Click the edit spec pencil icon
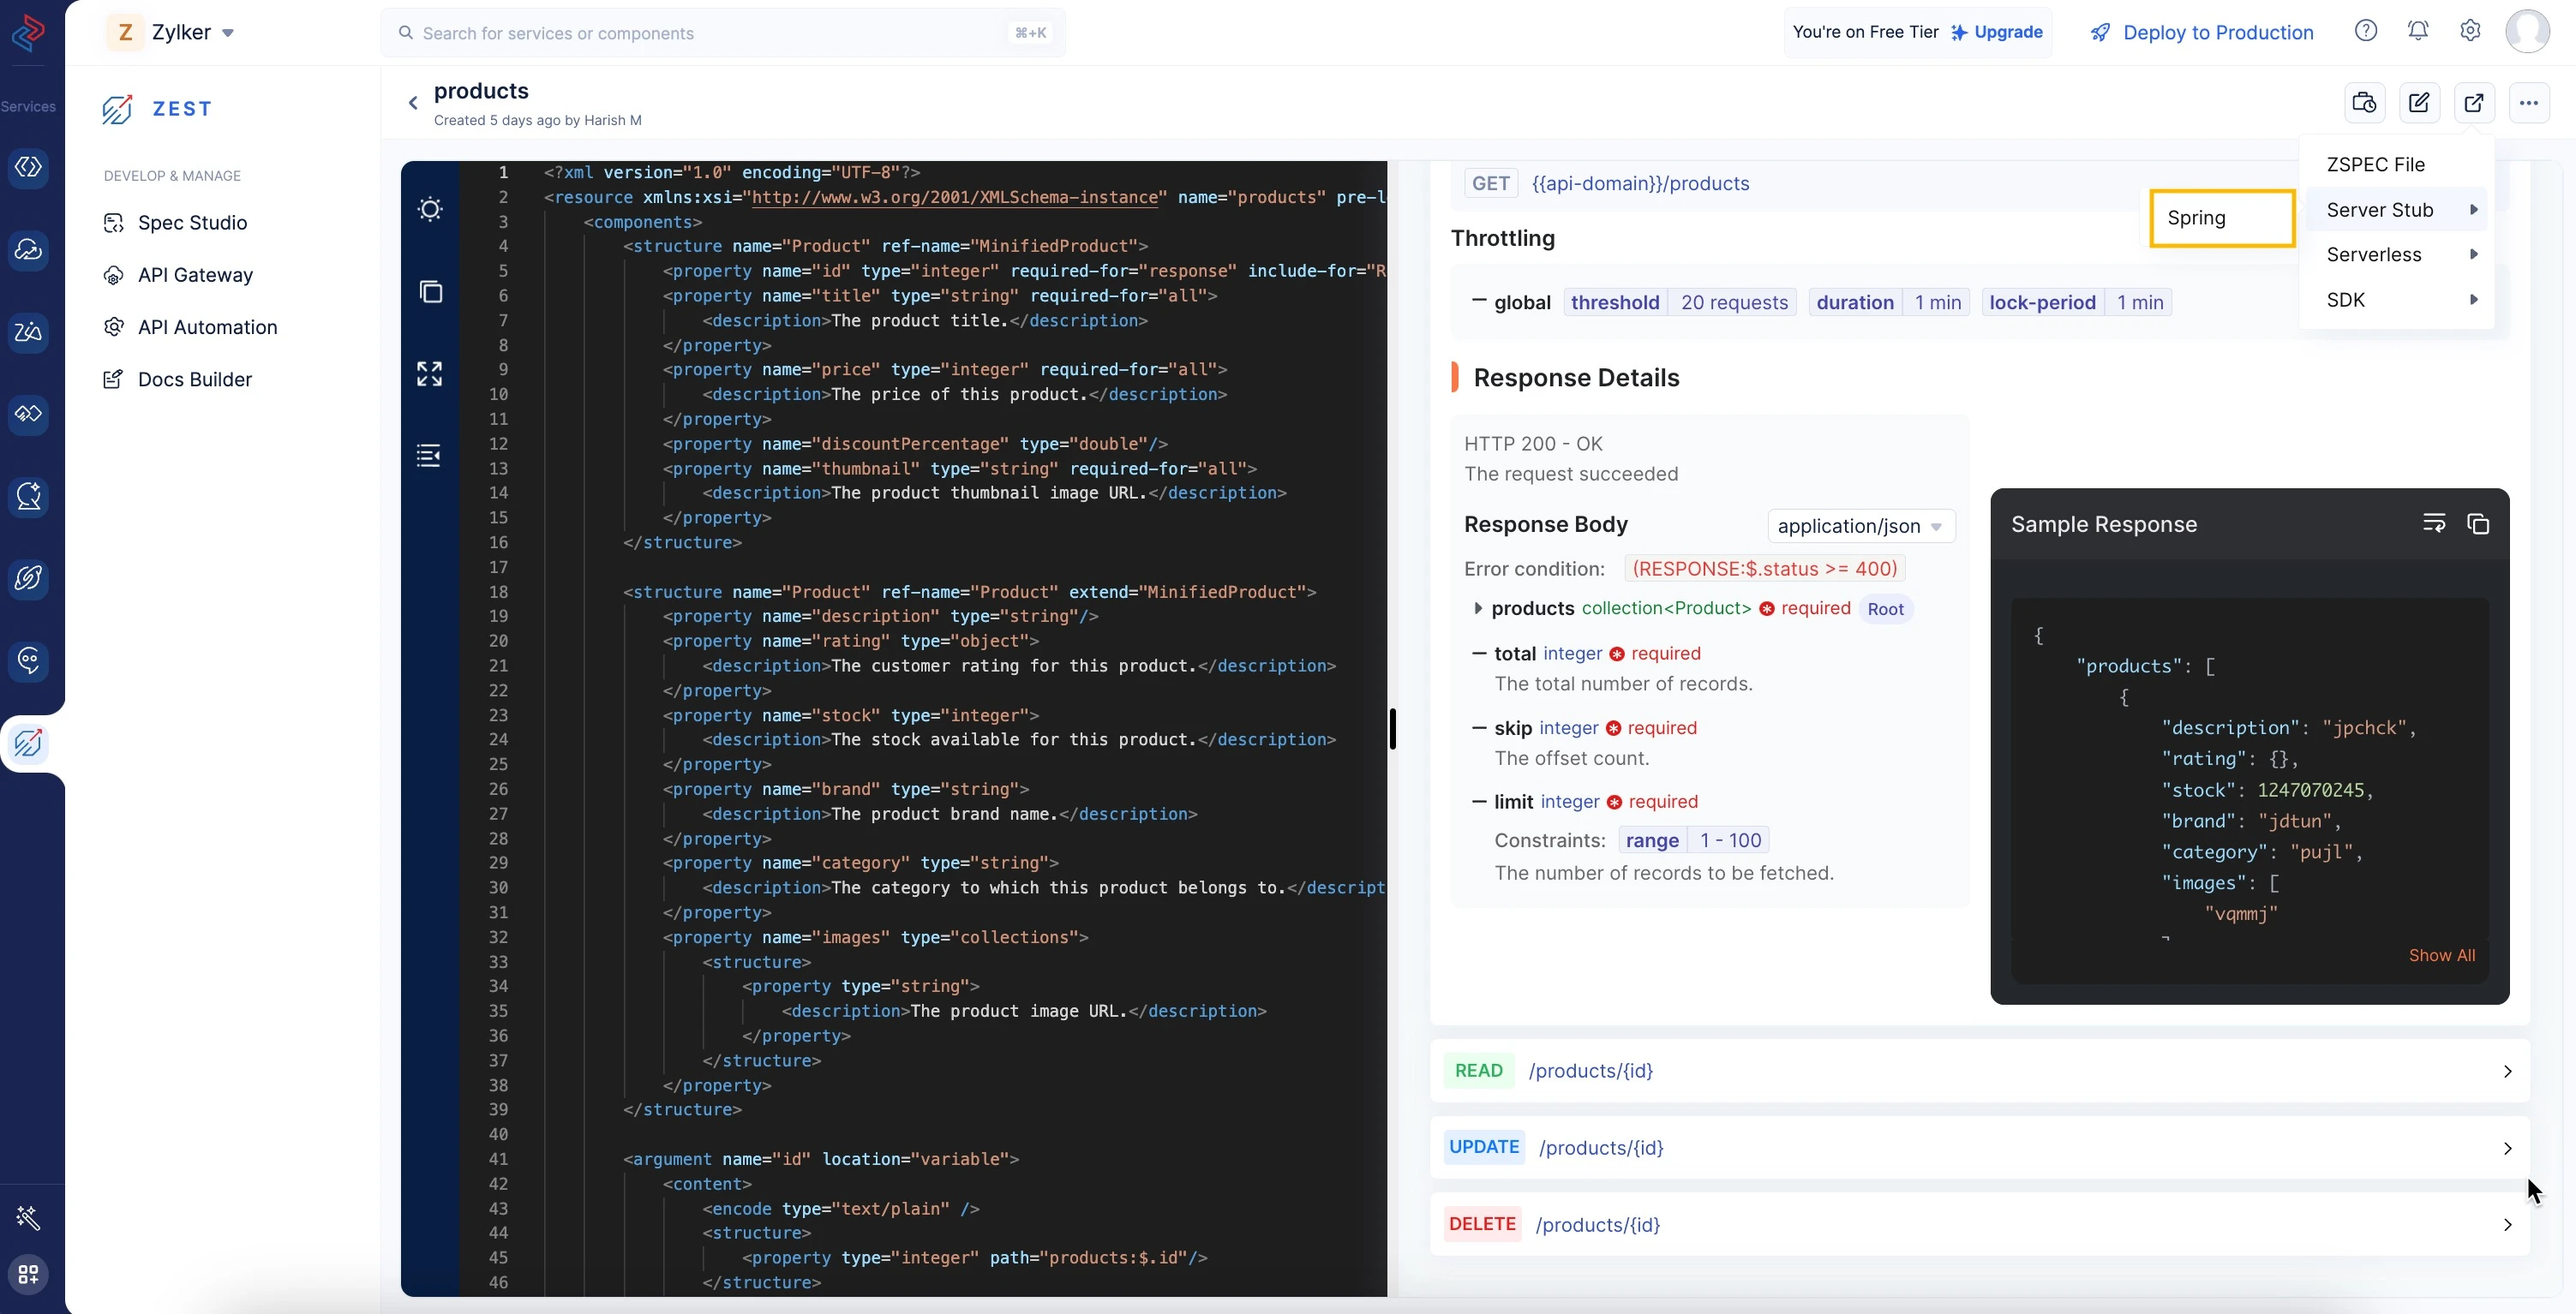Screen dimensions: 2576x1314 (x=2419, y=103)
